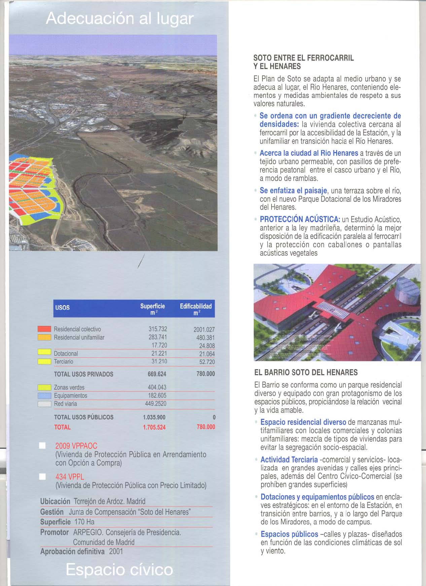Select the orange Residencial unifamiliar swatch
This screenshot has width=426, height=586.
(44, 337)
